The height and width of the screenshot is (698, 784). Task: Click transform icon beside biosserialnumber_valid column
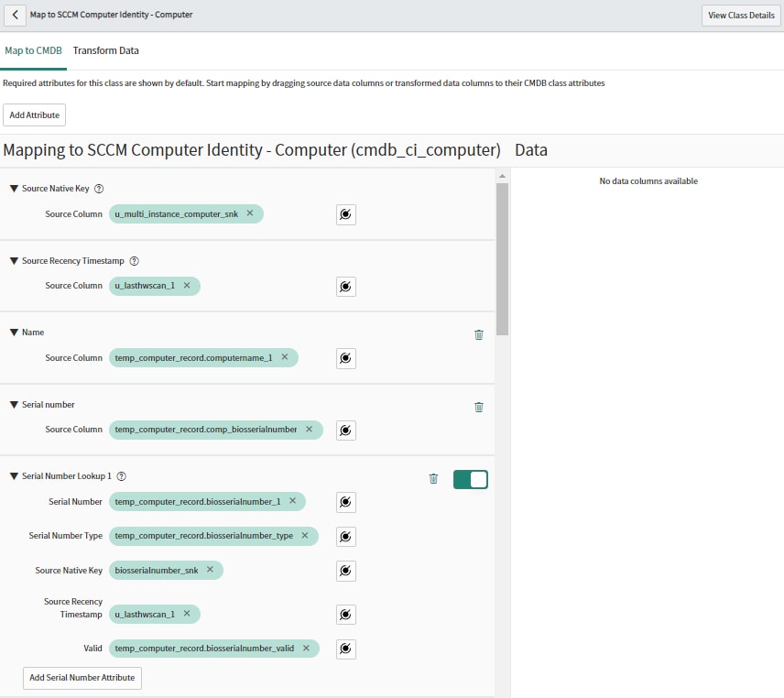(x=345, y=649)
